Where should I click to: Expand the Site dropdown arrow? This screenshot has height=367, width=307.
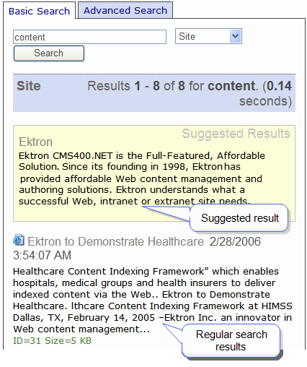point(235,36)
